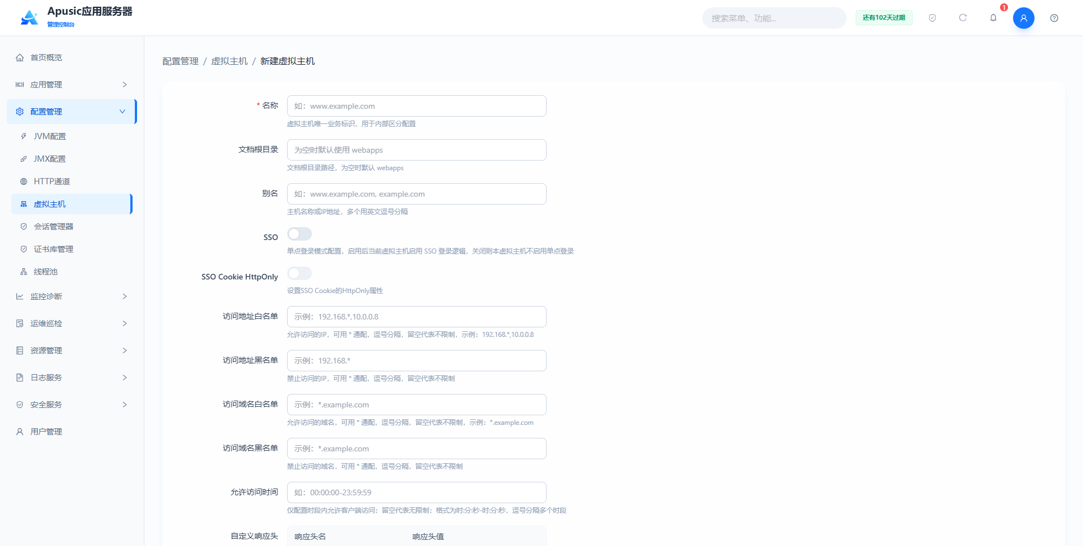The width and height of the screenshot is (1083, 546).
Task: Click the 访问域名黑名单 input field
Action: tap(417, 449)
